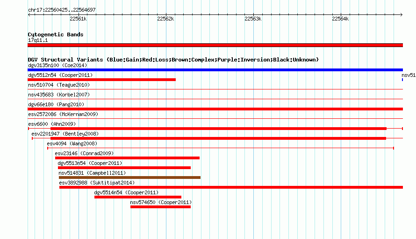The width and height of the screenshot is (416, 239).
Task: Click the esv3892988 (Suktitipat2014) label
Action: 97,183
